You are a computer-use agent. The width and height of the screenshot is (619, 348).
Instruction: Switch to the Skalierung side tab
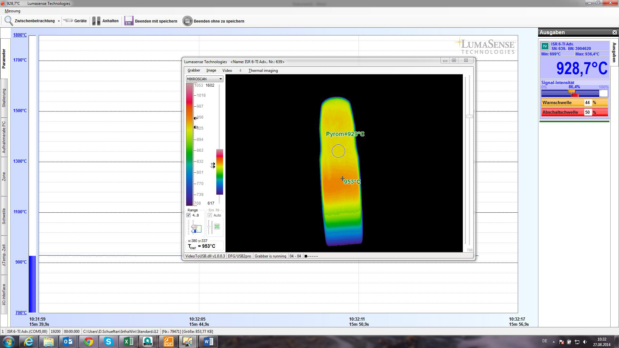click(x=4, y=98)
